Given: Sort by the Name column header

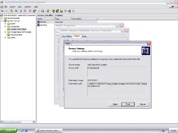Looking at the screenshot, I should (45, 19).
